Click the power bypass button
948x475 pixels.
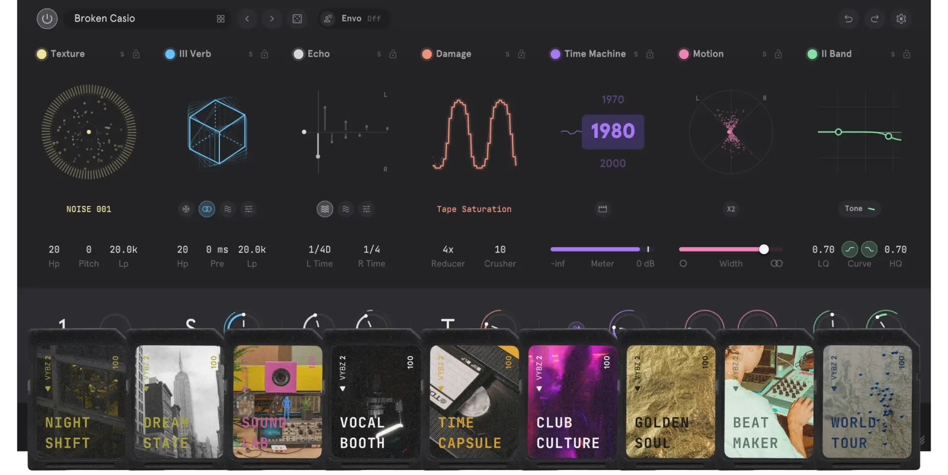[x=47, y=19]
